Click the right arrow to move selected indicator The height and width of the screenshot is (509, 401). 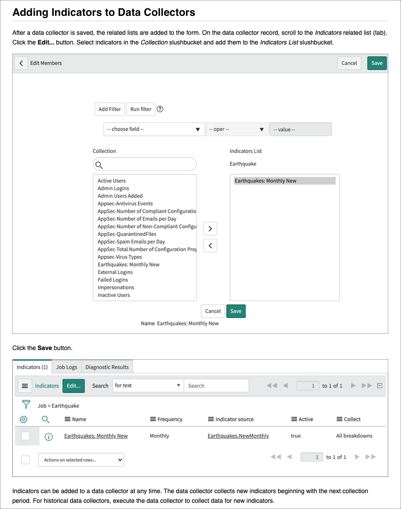pos(210,229)
